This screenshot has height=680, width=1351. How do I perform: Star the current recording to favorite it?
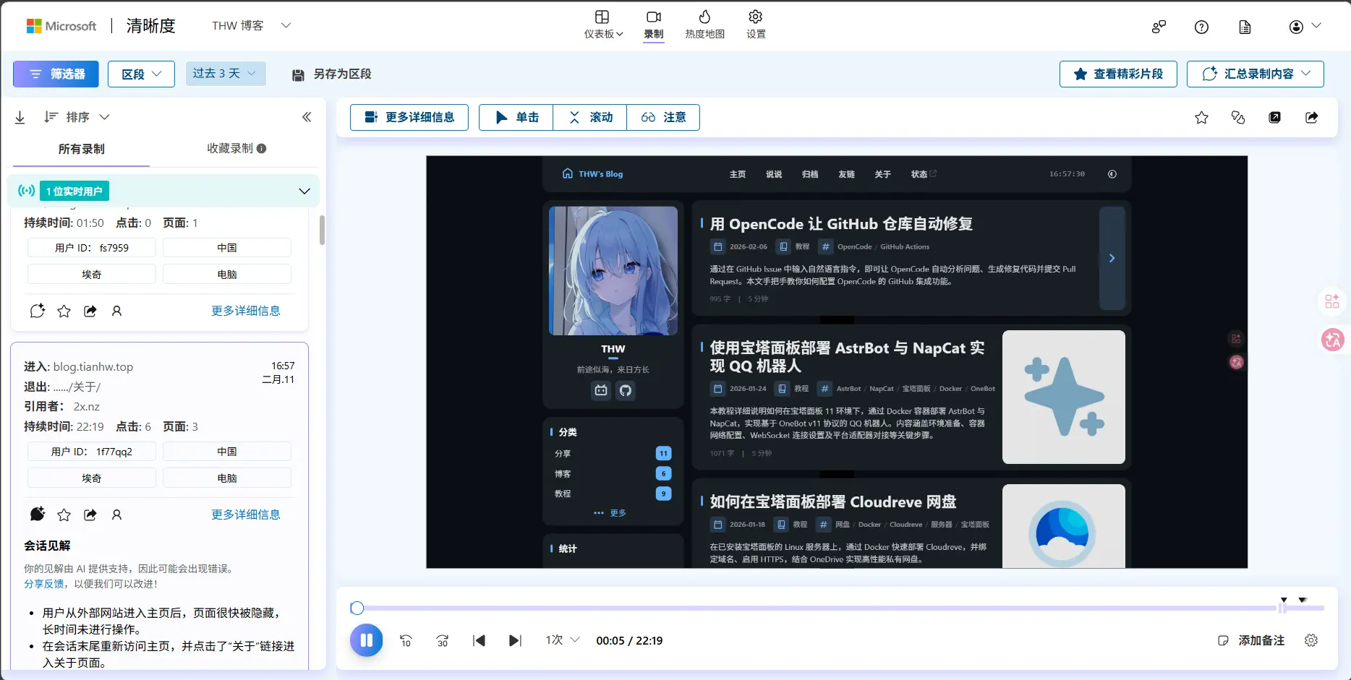(1201, 117)
